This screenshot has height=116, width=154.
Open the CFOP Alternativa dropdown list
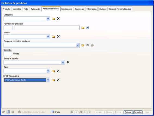[48, 80]
